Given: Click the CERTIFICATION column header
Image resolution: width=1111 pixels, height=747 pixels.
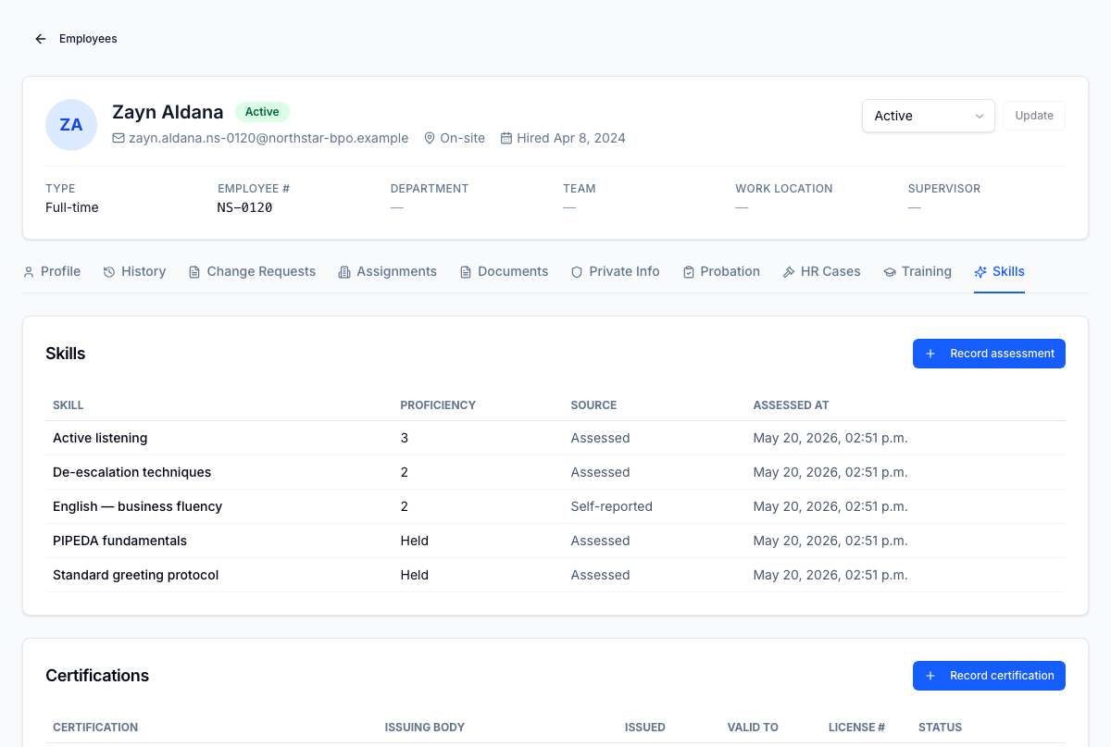Looking at the screenshot, I should (x=95, y=728).
